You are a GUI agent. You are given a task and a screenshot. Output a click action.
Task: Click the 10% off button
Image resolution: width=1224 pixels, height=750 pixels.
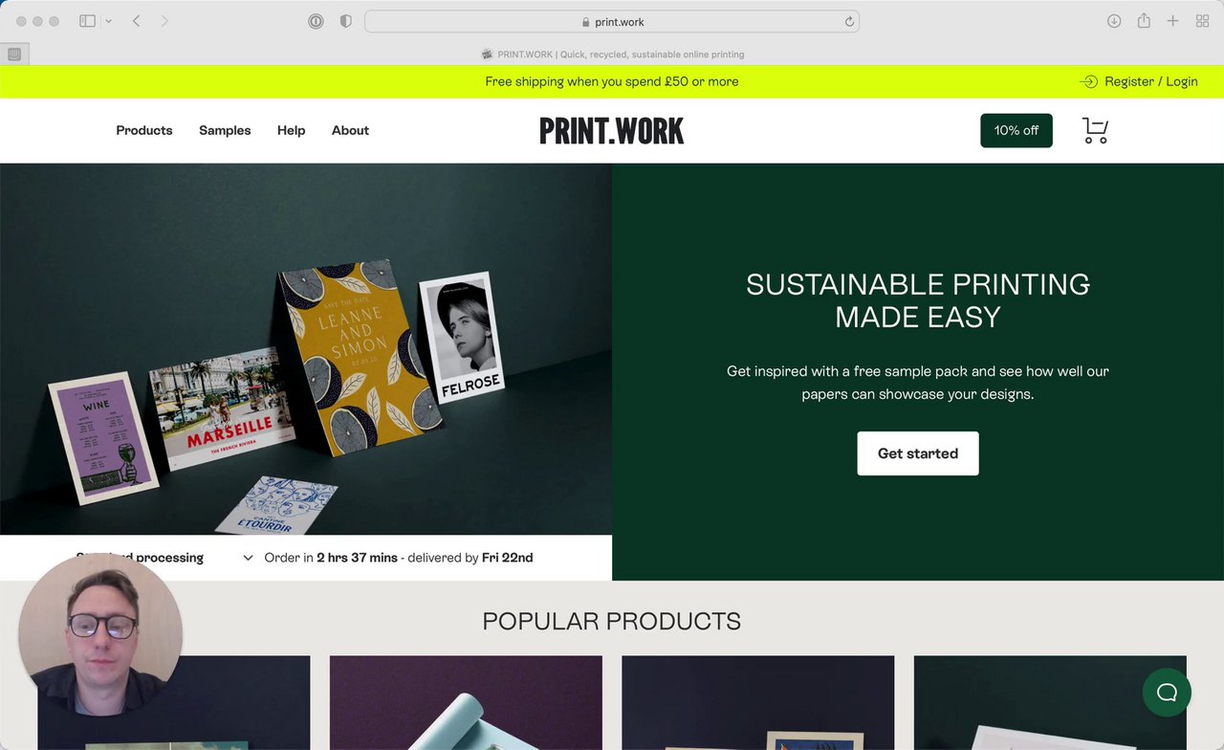point(1016,131)
